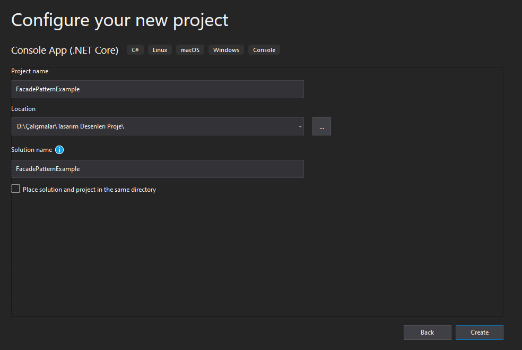Select the Console project type tag
The height and width of the screenshot is (350, 522).
click(264, 50)
